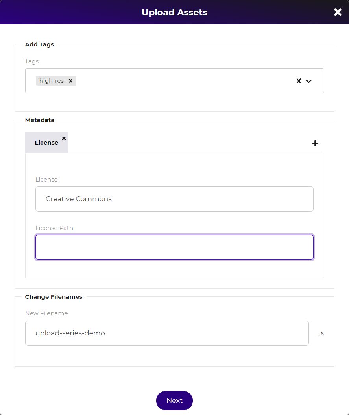This screenshot has width=349, height=415.
Task: Click the high-res tag label
Action: [x=52, y=81]
